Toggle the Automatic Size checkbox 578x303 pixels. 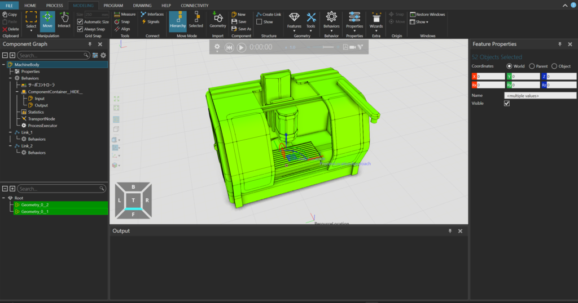coord(80,22)
